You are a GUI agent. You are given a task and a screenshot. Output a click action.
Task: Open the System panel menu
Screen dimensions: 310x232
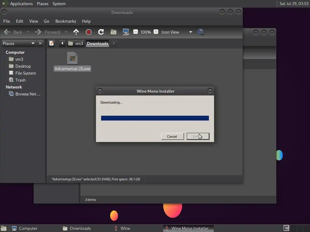pos(59,4)
